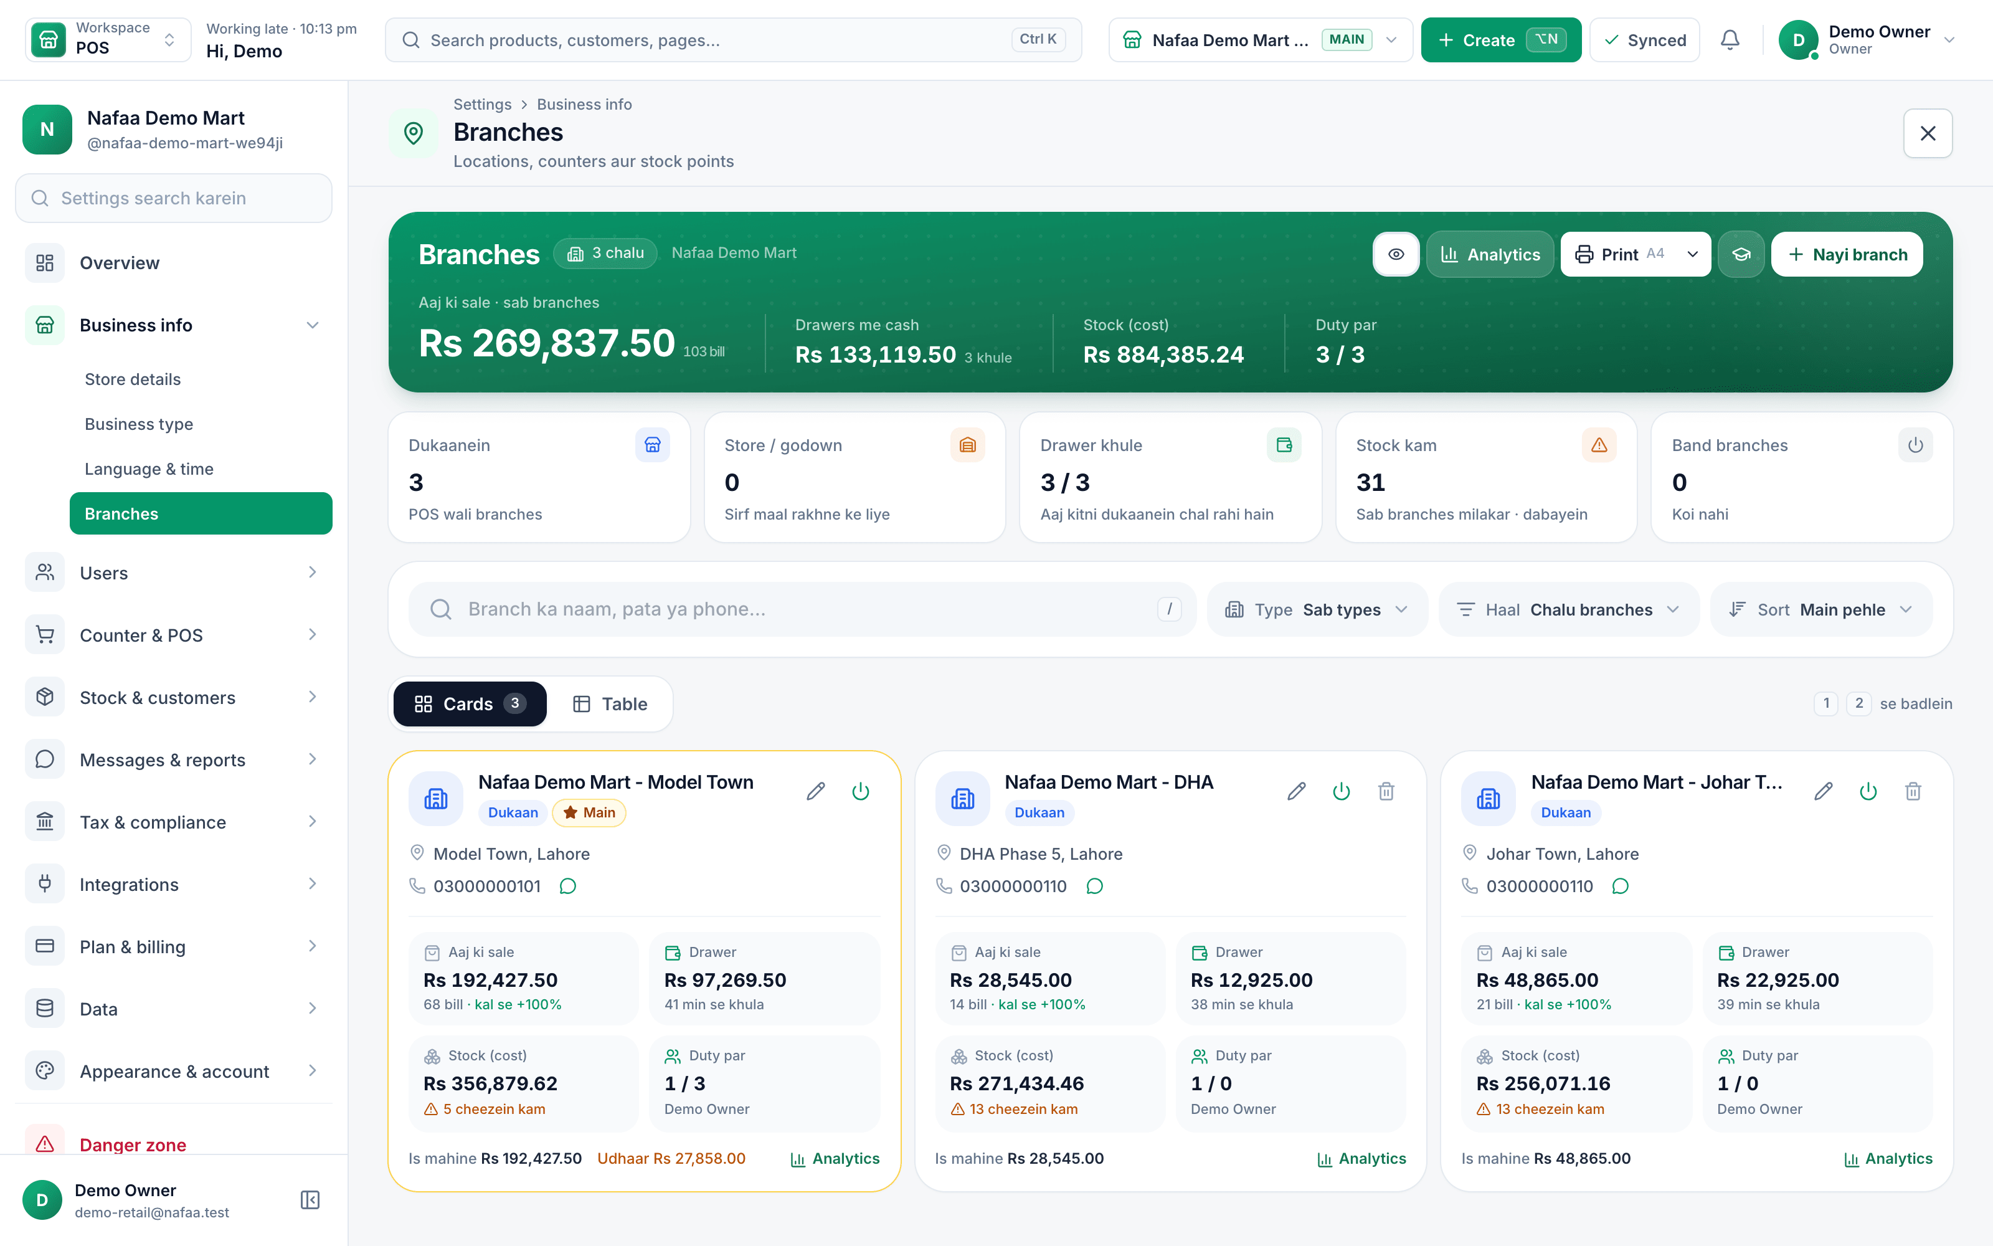Delete the DHA branch via trash icon
This screenshot has height=1246, width=1993.
coord(1386,791)
